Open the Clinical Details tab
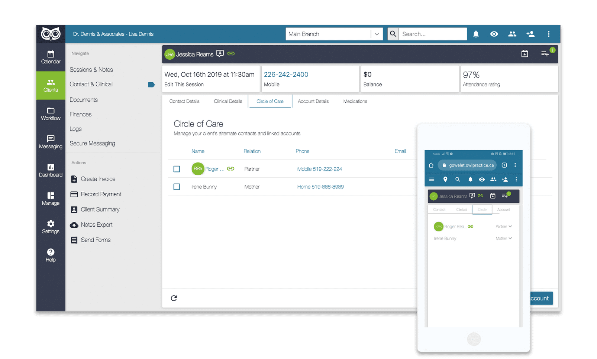Screen dimensions: 597x359 pyautogui.click(x=228, y=101)
